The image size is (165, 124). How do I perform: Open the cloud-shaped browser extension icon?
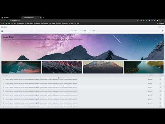coord(141,21)
